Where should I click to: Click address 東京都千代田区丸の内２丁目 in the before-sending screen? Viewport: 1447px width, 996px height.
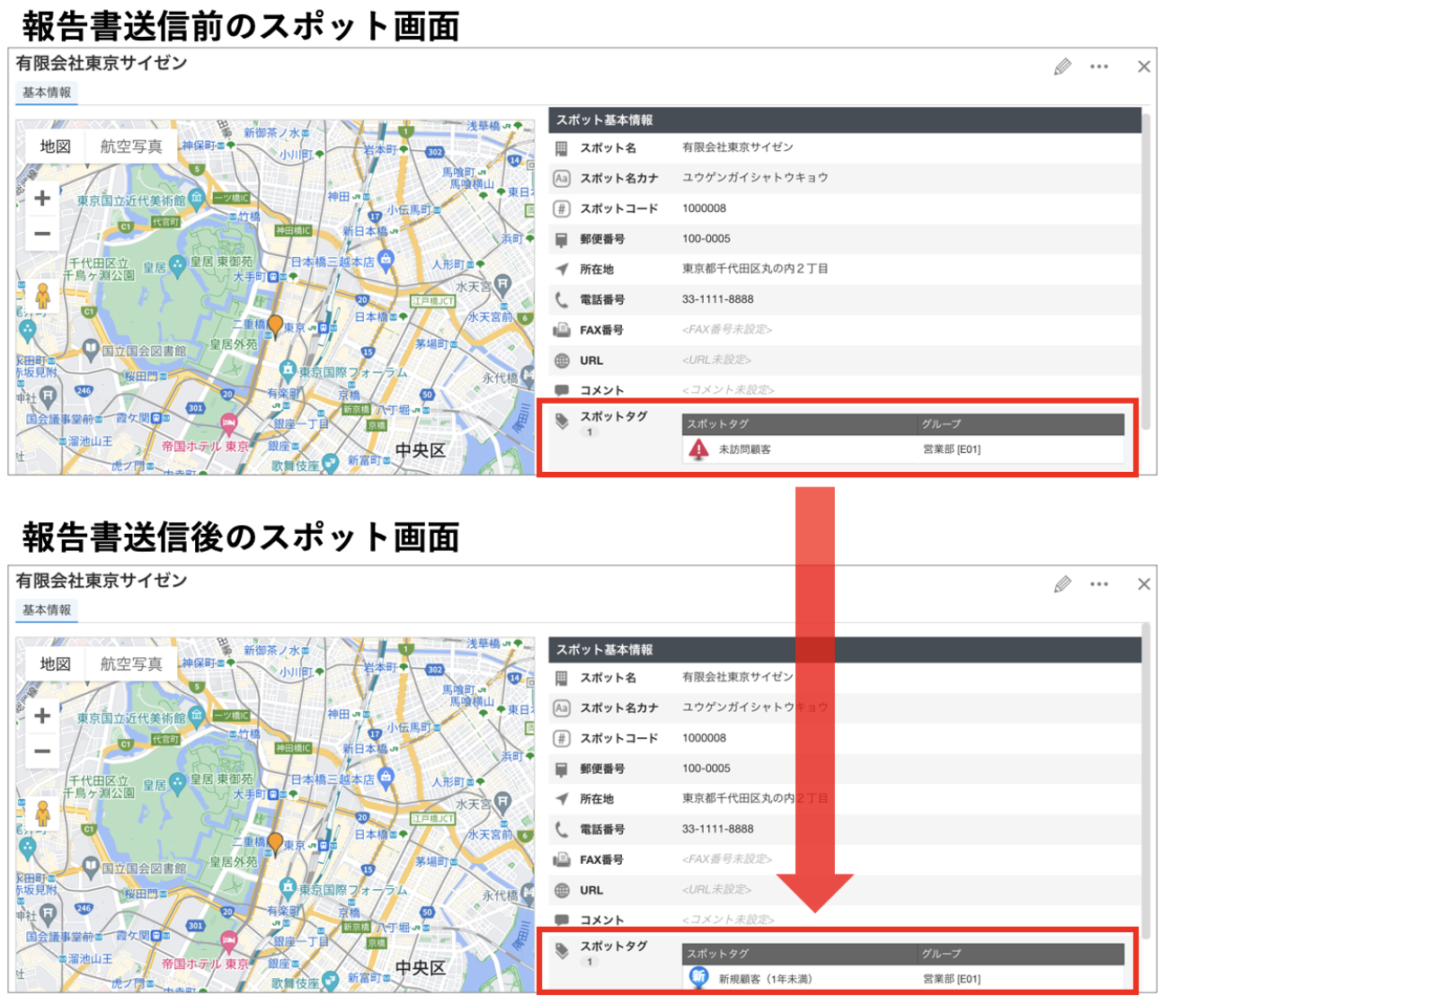click(x=755, y=269)
